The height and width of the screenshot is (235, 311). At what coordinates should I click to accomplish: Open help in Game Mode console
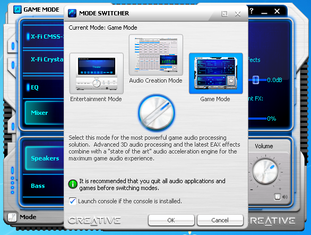pyautogui.click(x=252, y=11)
